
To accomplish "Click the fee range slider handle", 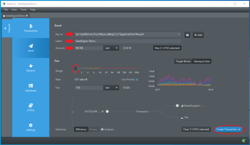I will 76,68.
